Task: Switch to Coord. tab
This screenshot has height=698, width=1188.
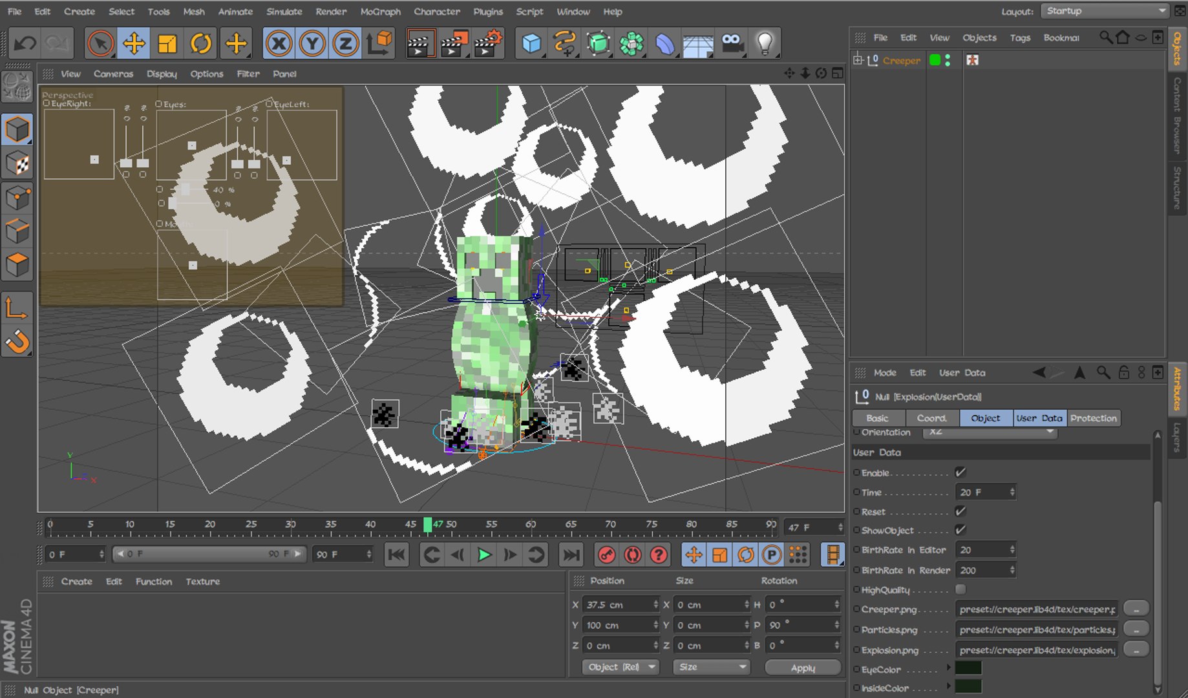Action: click(931, 418)
